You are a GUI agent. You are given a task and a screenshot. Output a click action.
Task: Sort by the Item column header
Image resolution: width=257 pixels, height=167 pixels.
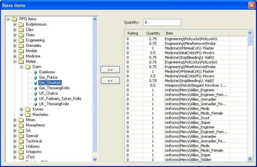pyautogui.click(x=196, y=33)
